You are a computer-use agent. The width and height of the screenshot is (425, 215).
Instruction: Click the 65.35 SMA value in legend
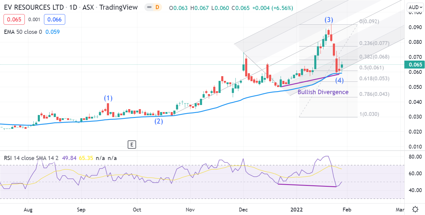coord(86,158)
